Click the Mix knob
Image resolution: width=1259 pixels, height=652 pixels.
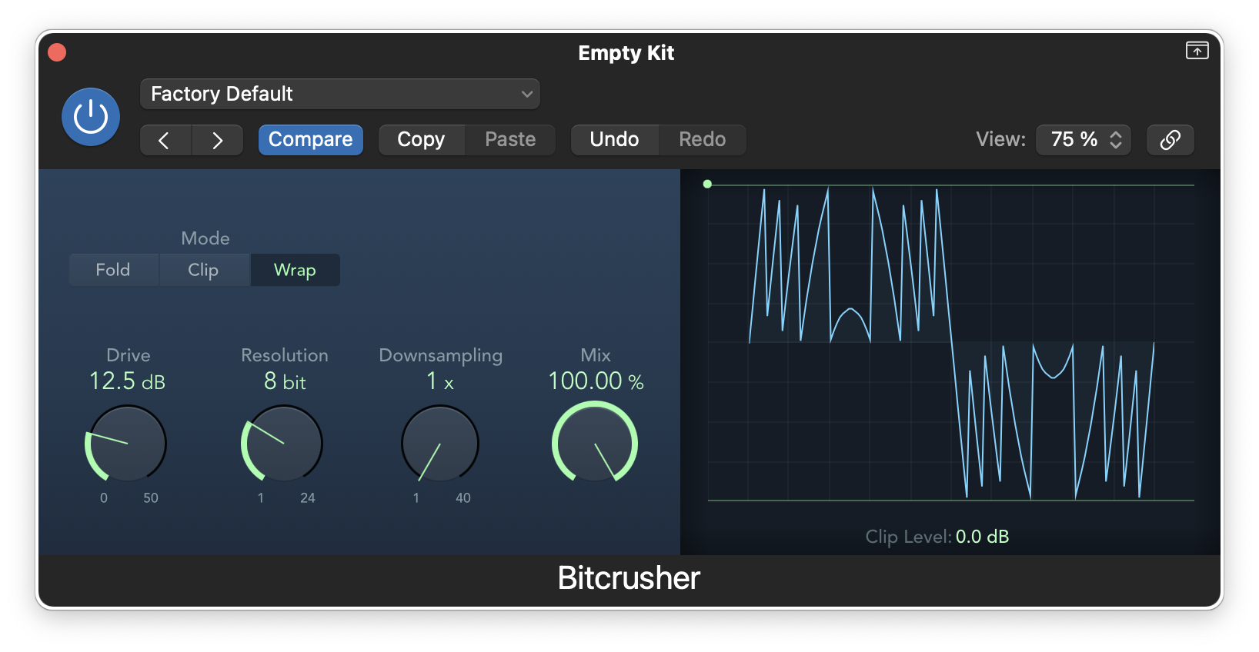point(595,444)
